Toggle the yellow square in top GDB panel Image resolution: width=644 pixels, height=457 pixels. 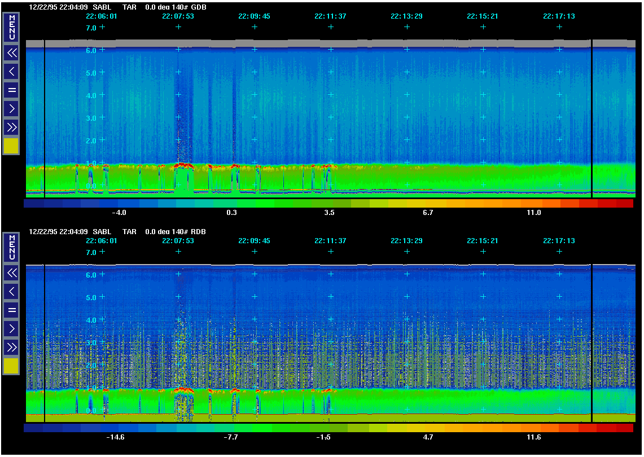tap(11, 146)
